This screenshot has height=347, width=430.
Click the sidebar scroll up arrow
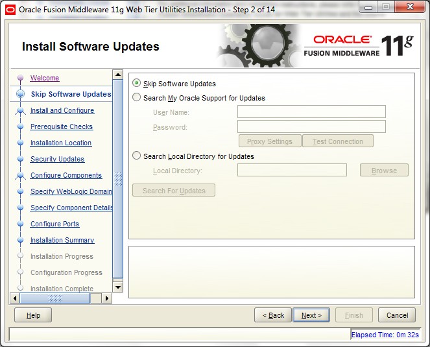pyautogui.click(x=118, y=75)
